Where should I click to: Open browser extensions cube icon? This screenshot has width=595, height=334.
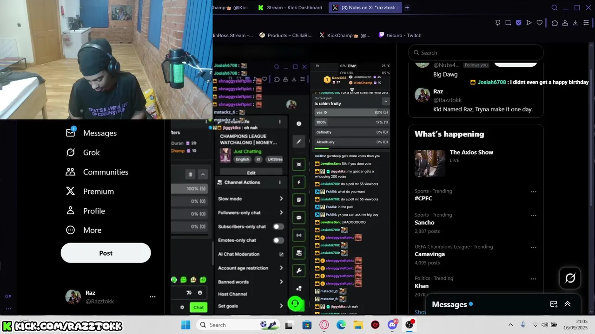coord(555,23)
